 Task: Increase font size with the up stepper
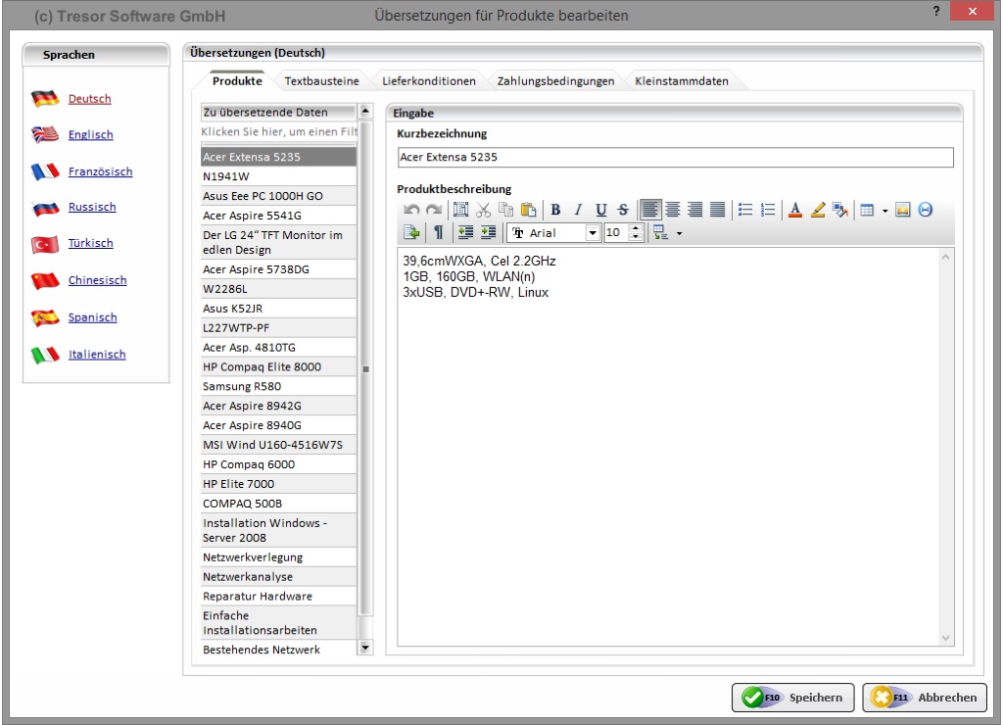(635, 229)
